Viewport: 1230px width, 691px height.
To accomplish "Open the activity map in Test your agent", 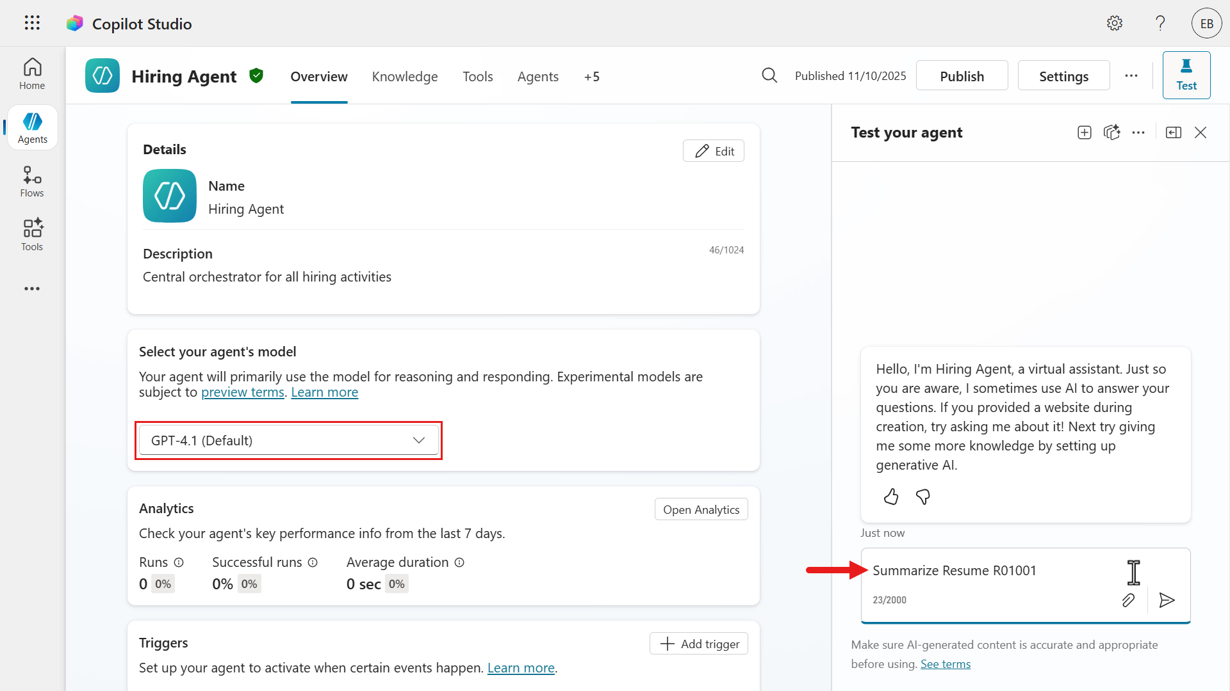I will click(1113, 132).
